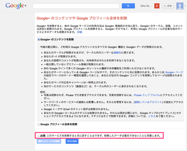Open the 連絡先 link
187x151 pixels.
tap(117, 53)
